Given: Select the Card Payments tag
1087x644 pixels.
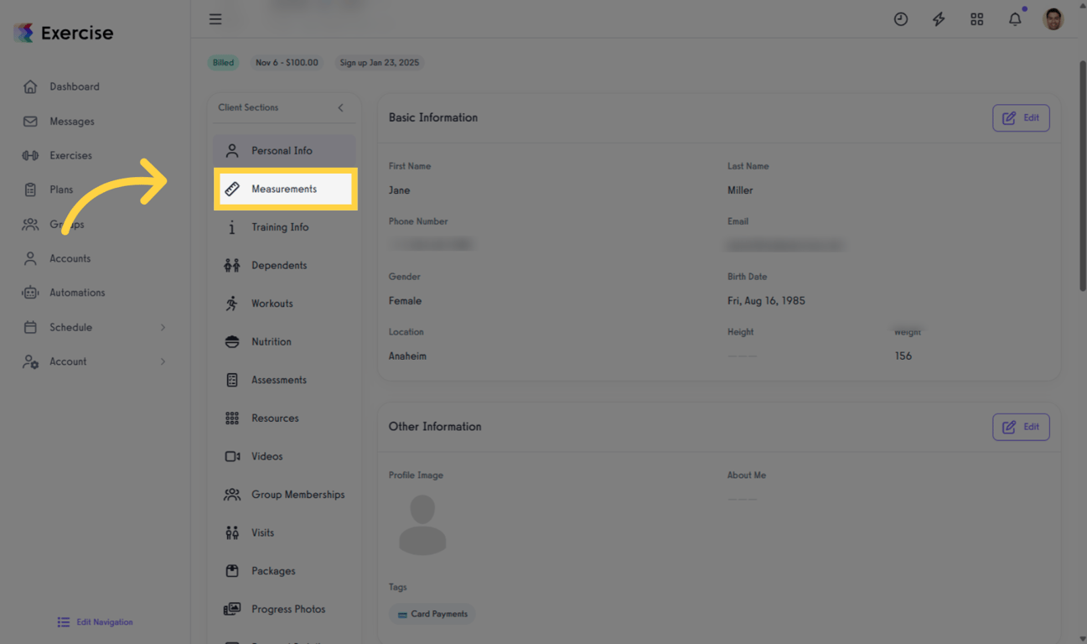Looking at the screenshot, I should 432,614.
